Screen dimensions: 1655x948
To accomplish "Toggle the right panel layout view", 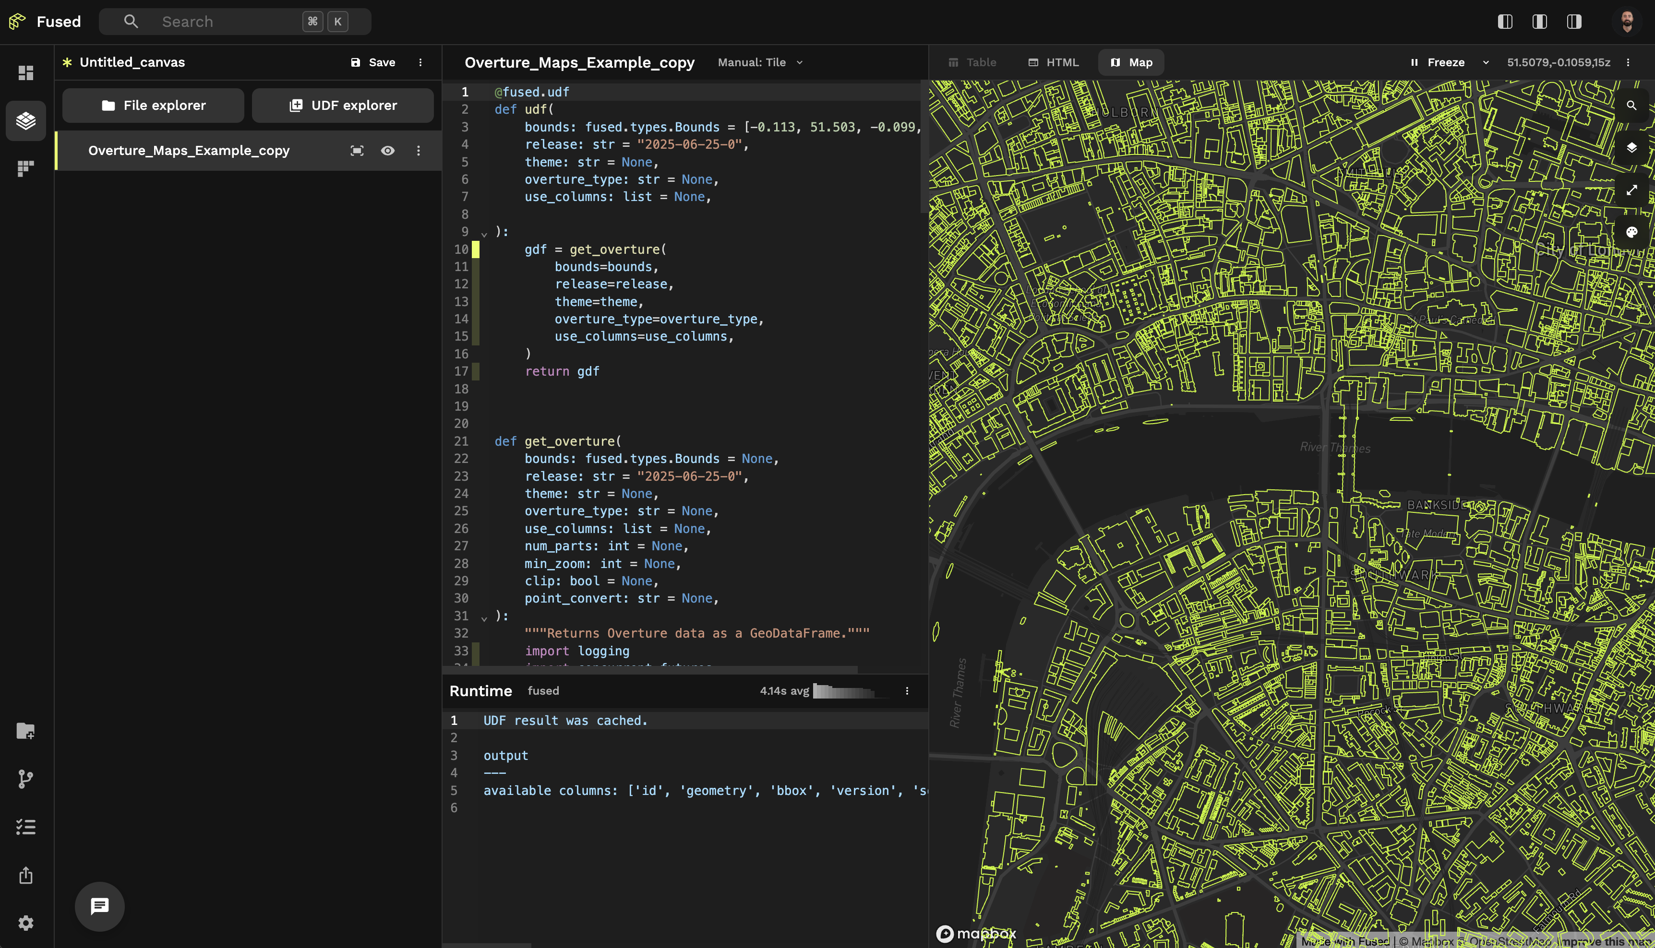I will point(1573,22).
